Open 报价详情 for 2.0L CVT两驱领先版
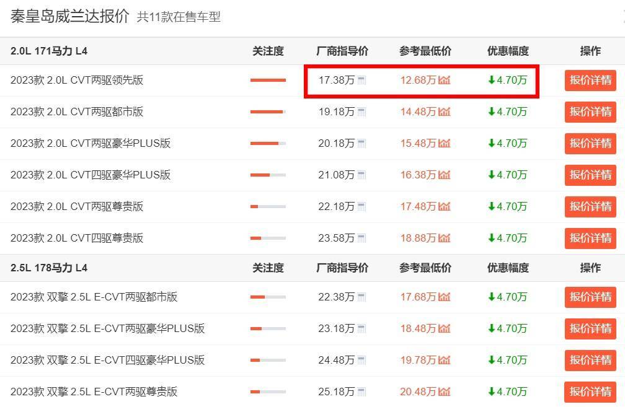The height and width of the screenshot is (407, 625). (590, 81)
